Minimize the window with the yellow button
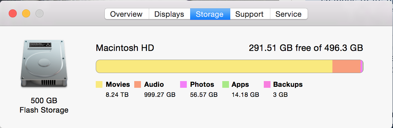 coord(26,13)
